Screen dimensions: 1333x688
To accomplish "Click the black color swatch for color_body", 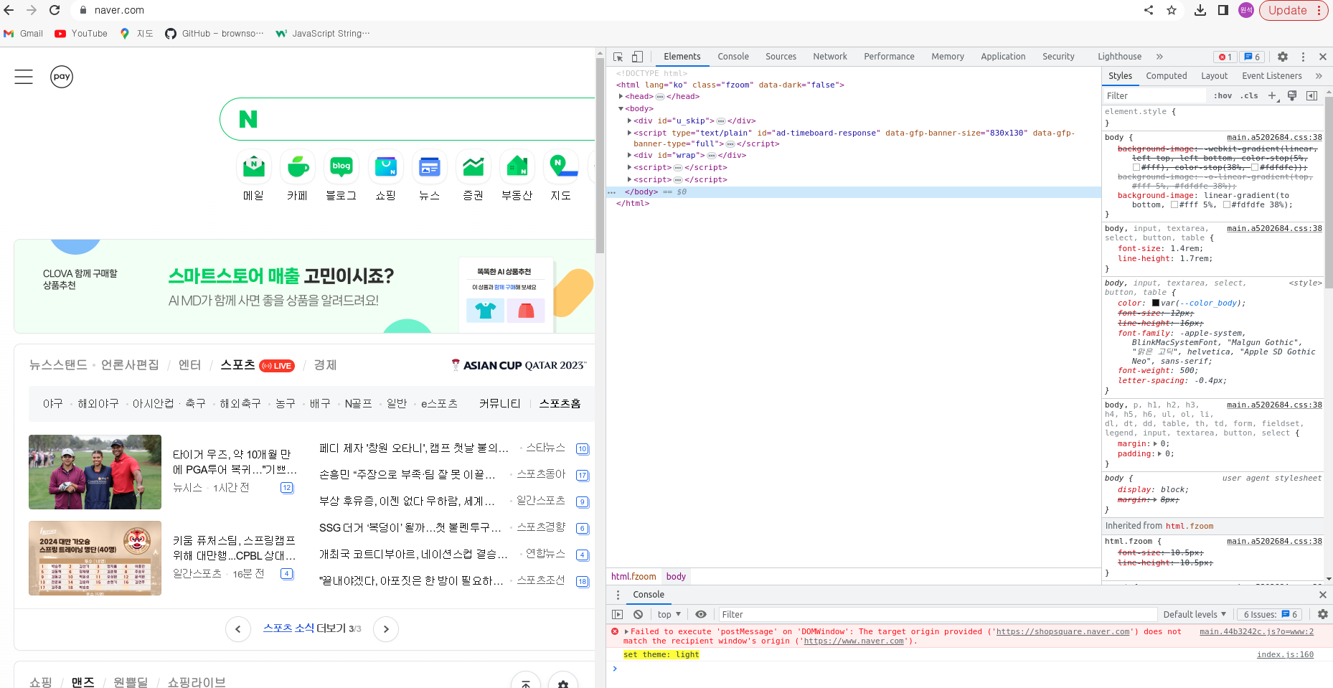I will [1156, 303].
